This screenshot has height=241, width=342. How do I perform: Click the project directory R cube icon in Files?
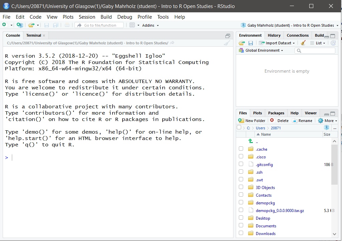[x=327, y=128]
